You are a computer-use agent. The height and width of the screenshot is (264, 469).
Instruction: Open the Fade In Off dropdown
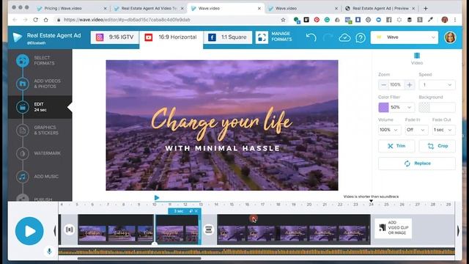pyautogui.click(x=416, y=130)
